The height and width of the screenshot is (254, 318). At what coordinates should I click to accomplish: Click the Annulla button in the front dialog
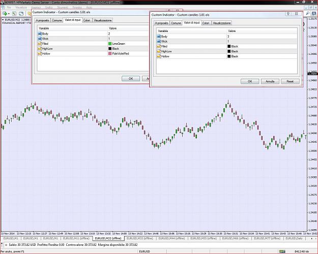[270, 81]
